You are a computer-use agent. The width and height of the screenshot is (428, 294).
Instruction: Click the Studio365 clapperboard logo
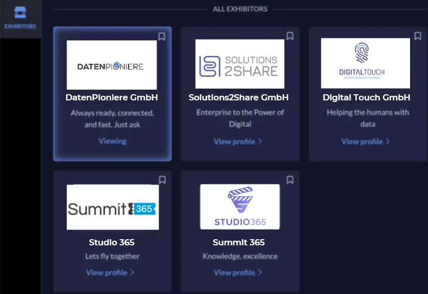coord(240,206)
